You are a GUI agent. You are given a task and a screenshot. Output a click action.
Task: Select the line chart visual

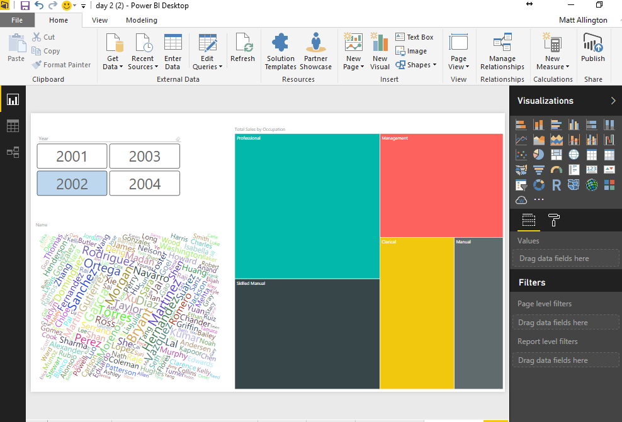coord(521,140)
